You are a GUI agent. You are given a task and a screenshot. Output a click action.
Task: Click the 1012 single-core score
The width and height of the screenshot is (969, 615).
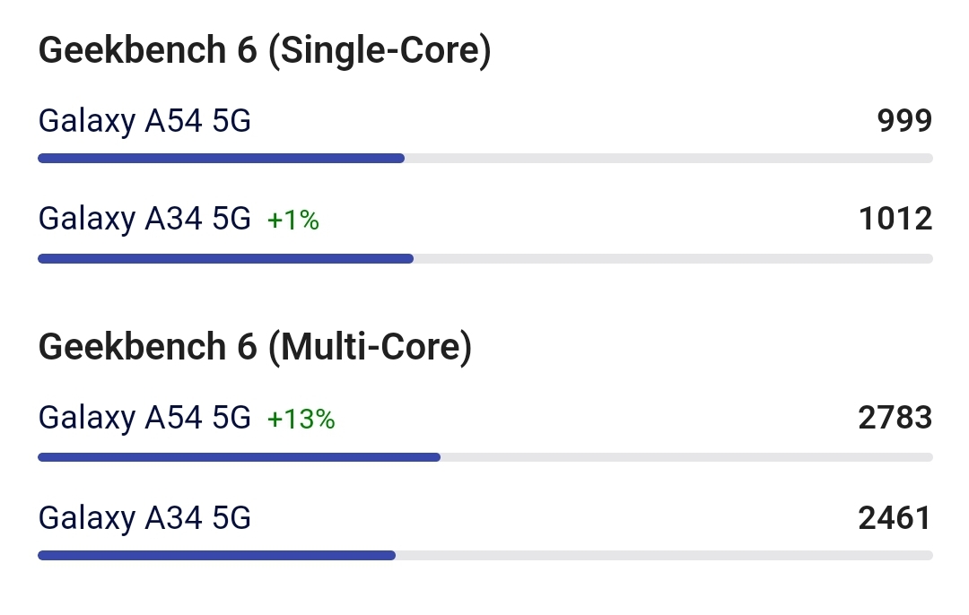[x=895, y=220]
